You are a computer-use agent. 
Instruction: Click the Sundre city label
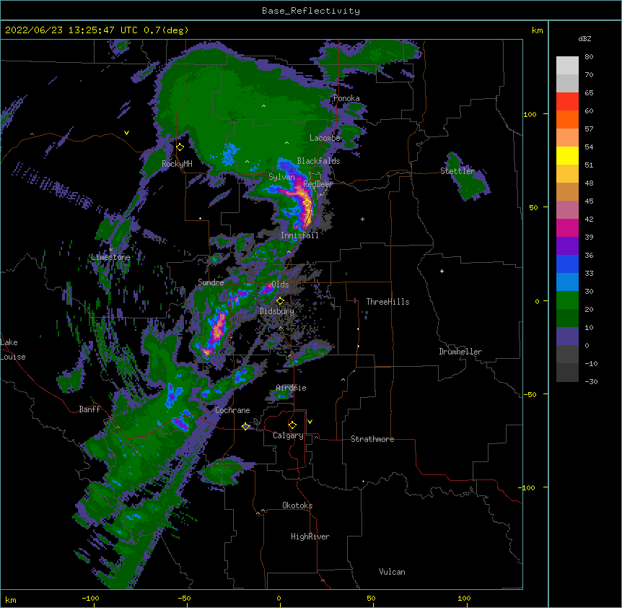211,282
